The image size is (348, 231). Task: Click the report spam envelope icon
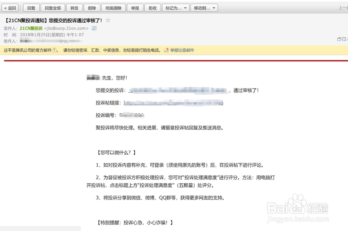click(166, 50)
